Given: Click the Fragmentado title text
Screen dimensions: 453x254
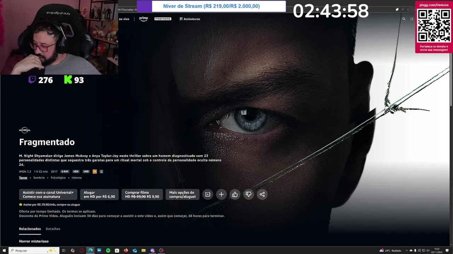Looking at the screenshot, I should coord(47,142).
